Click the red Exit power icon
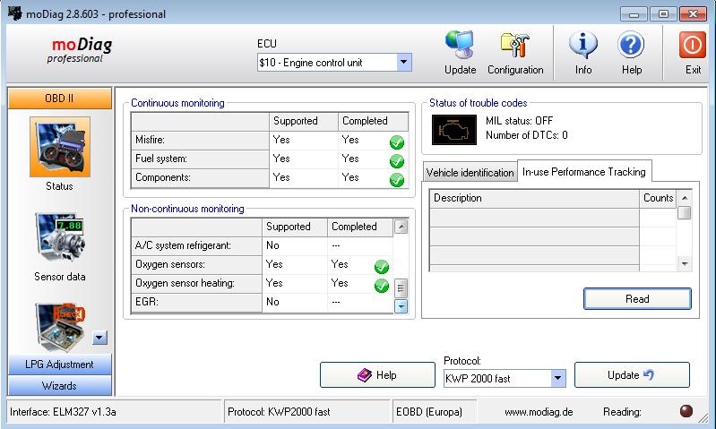This screenshot has width=716, height=429. tap(693, 46)
